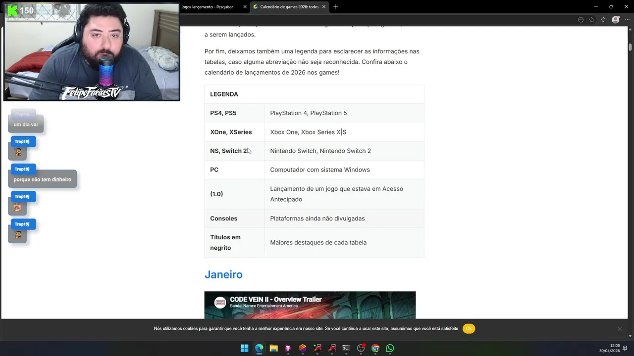Click the 'Lançamento de um jogo' Acesso Antecipado cell
Viewport: 634px width, 356px height.
point(344,194)
